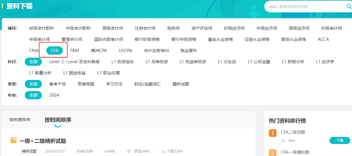This screenshot has height=156, width=352.
Task: Select the CMA category
Action: pos(34,51)
